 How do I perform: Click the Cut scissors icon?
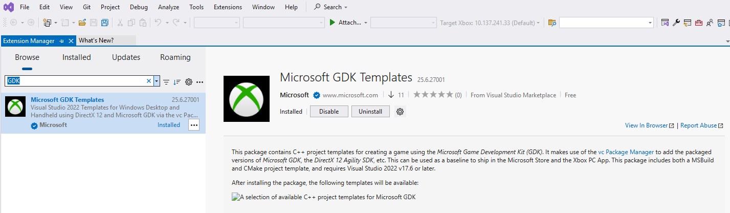point(120,23)
